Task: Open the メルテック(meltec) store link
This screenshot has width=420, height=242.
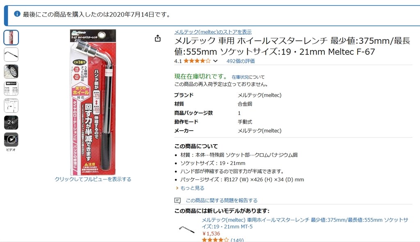Action: click(213, 32)
